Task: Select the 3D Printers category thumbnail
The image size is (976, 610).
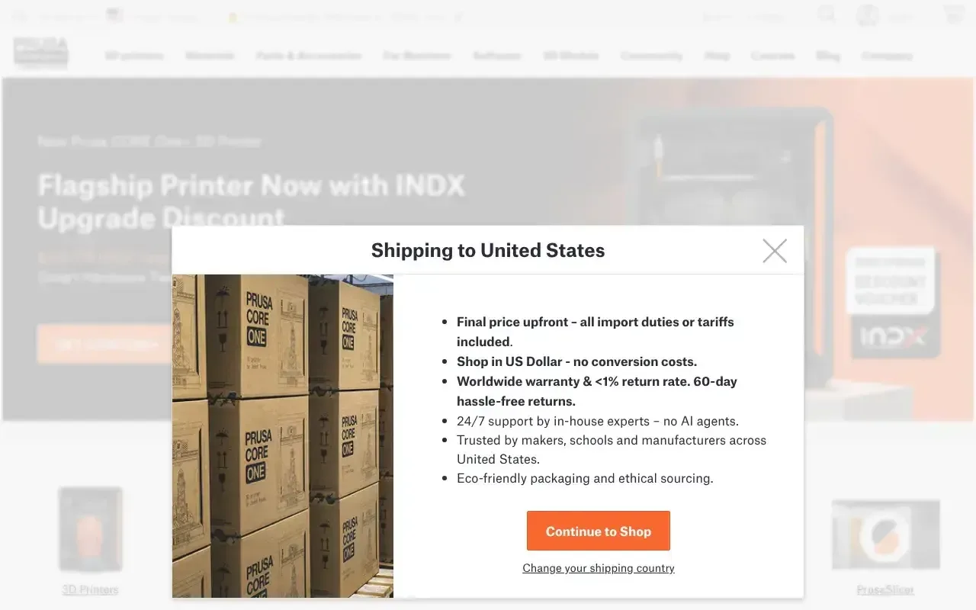Action: [x=91, y=529]
